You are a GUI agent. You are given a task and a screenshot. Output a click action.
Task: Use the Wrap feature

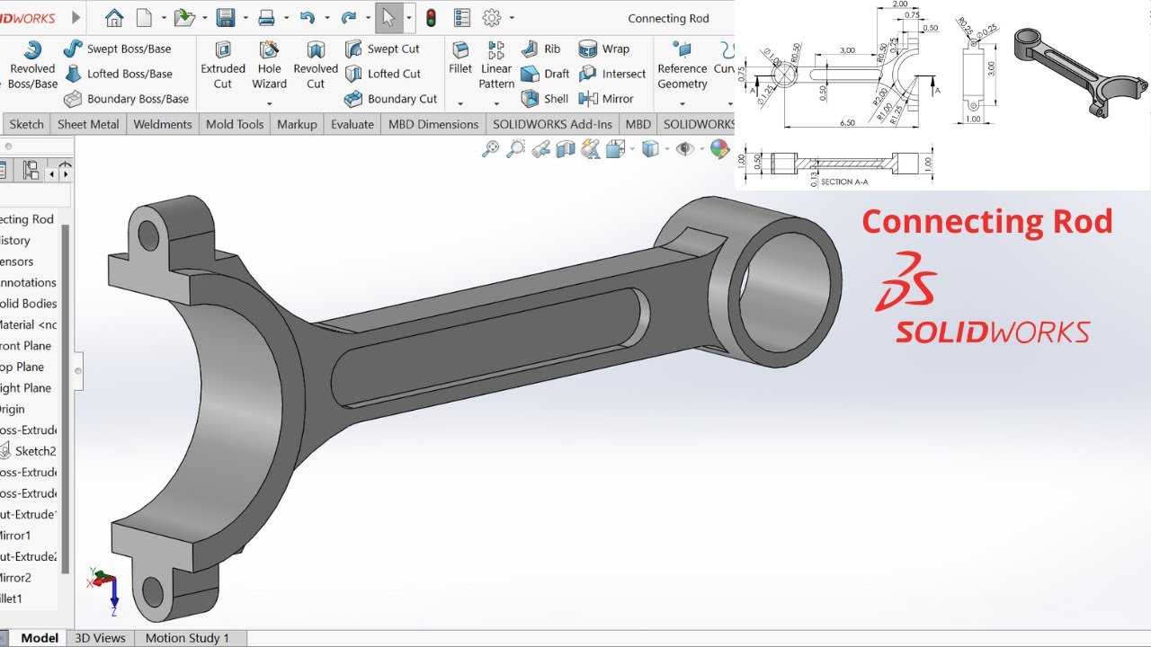tap(604, 49)
